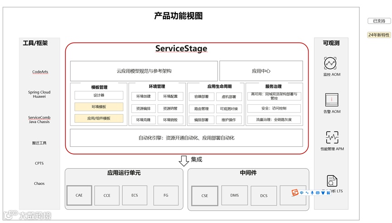Image resolution: width=392 pixels, height=223 pixels.
Task: Click the LTS log analysis document icon
Action: click(332, 181)
